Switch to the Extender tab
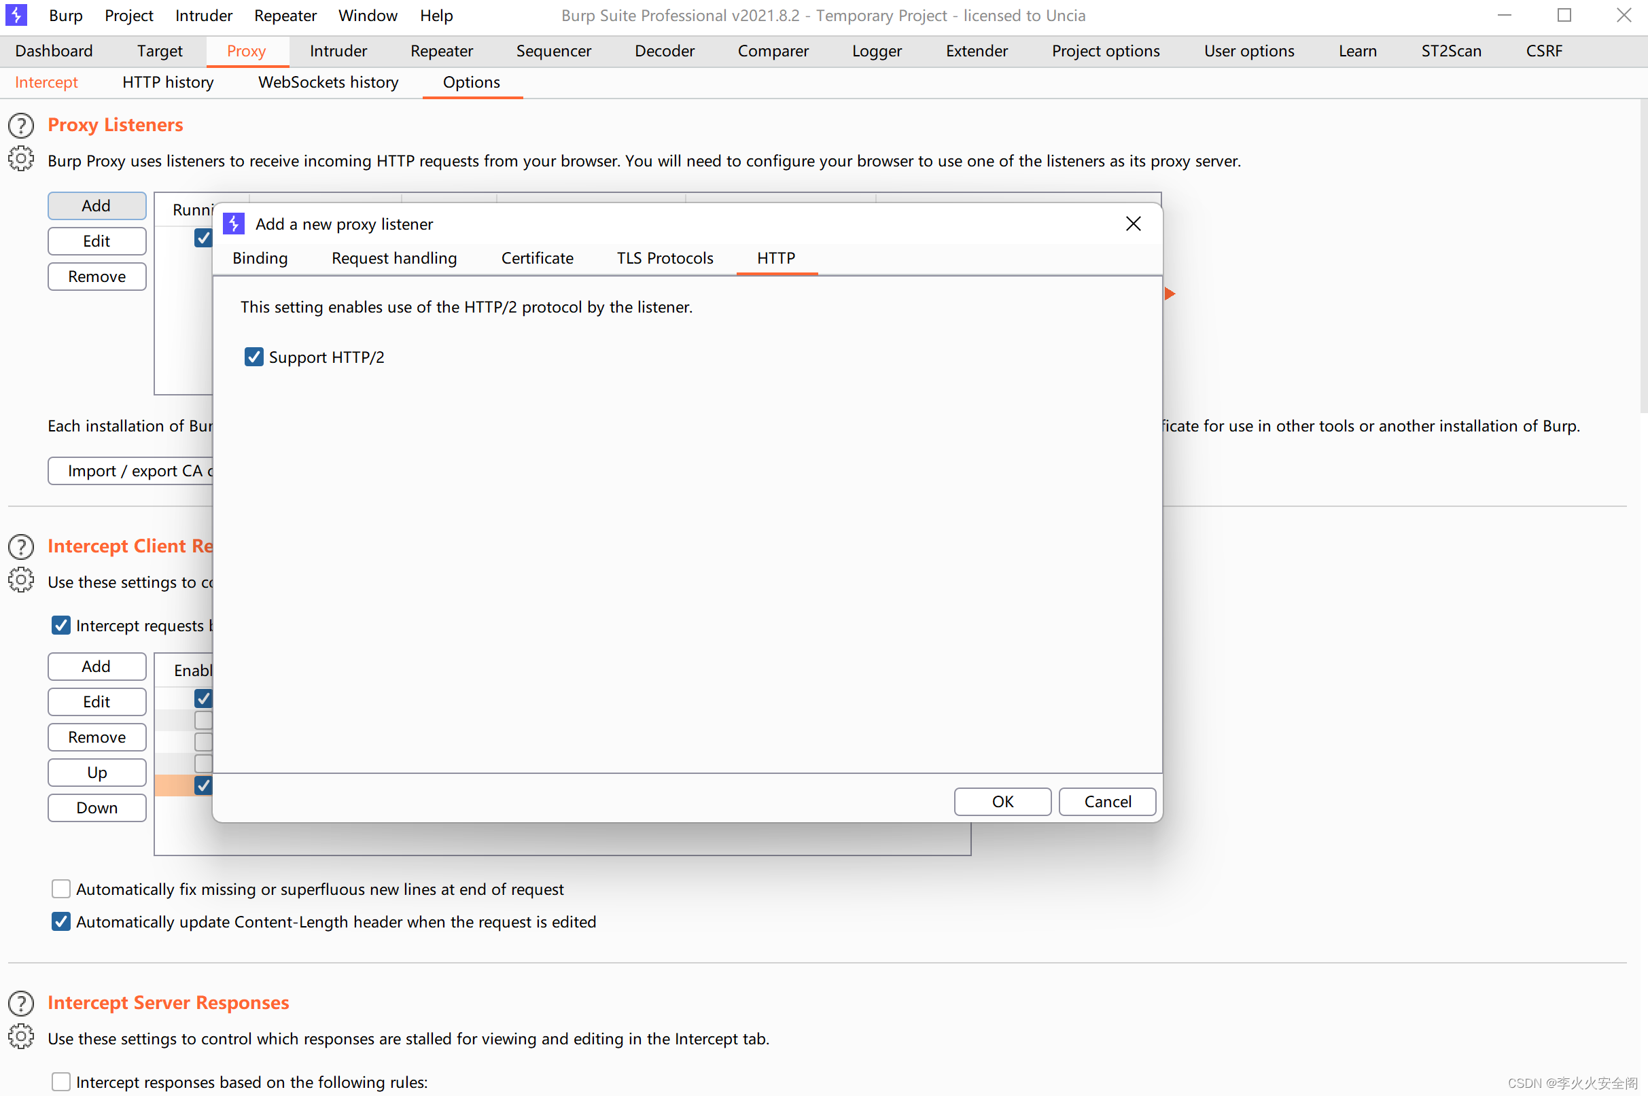This screenshot has width=1648, height=1096. click(x=977, y=51)
